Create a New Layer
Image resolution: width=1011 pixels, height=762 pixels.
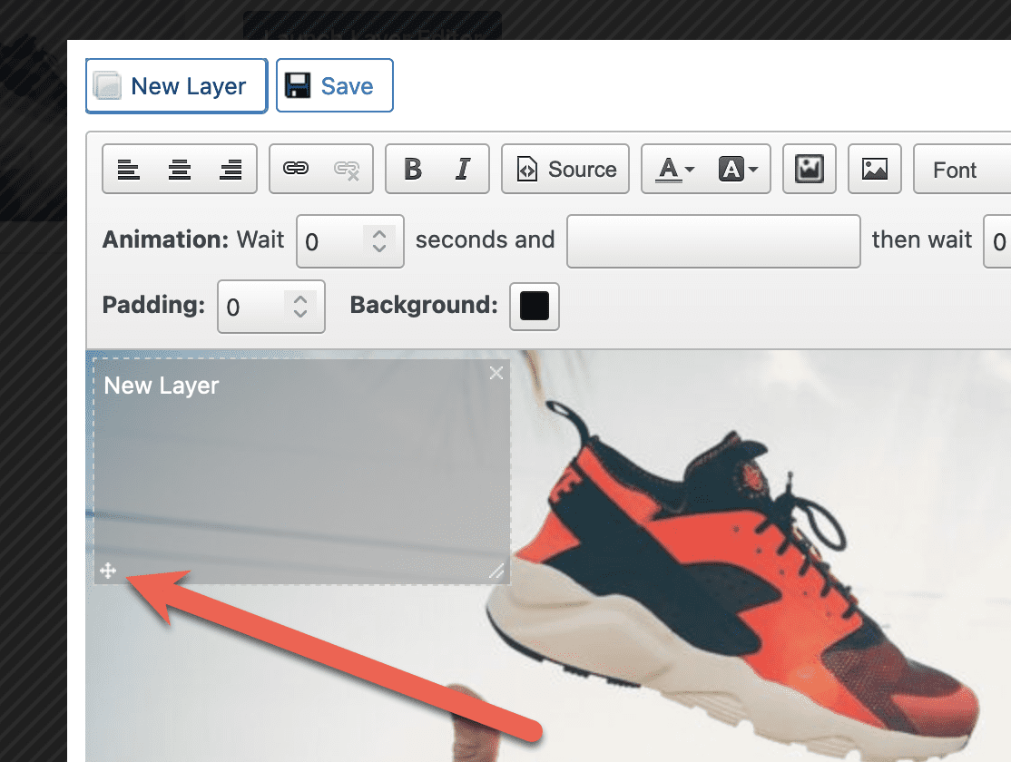pos(175,85)
